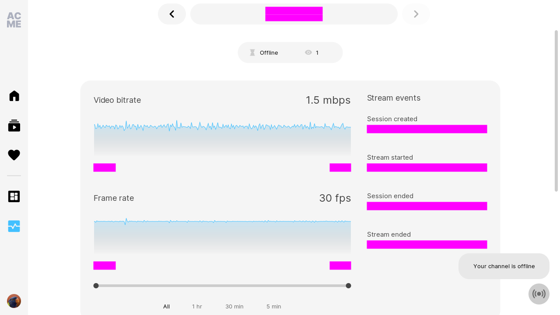
Task: Open the stream health monitor icon
Action: click(x=14, y=226)
